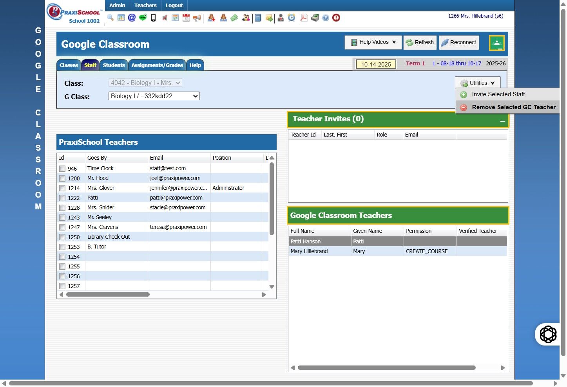Screen dimensions: 567x387
Task: Expand the Help Videos dropdown
Action: tap(373, 42)
